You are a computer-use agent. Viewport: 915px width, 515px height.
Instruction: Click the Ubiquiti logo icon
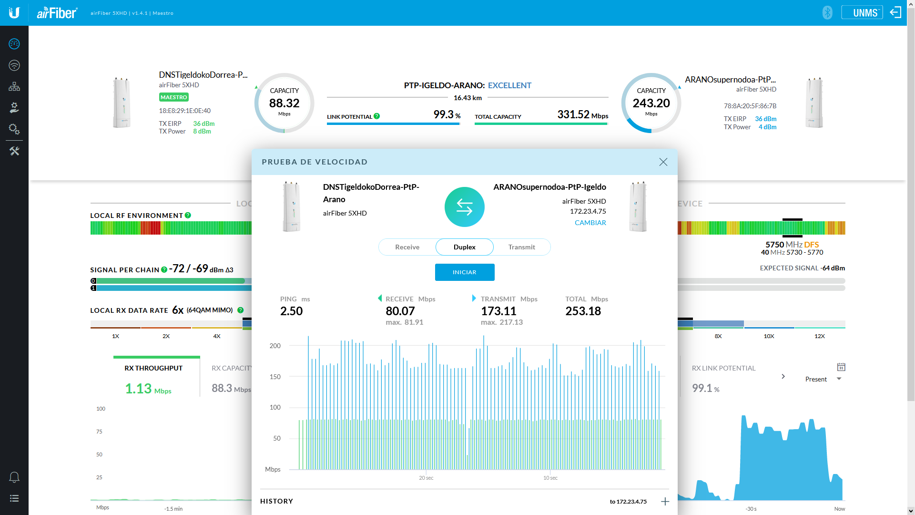tap(14, 13)
